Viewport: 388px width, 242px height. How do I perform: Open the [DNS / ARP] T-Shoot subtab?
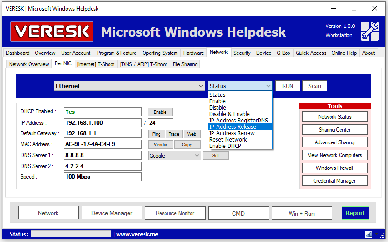coord(144,64)
